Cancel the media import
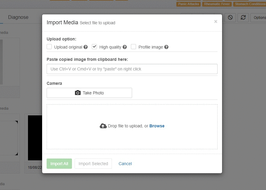This screenshot has height=190, width=266. pyautogui.click(x=125, y=164)
